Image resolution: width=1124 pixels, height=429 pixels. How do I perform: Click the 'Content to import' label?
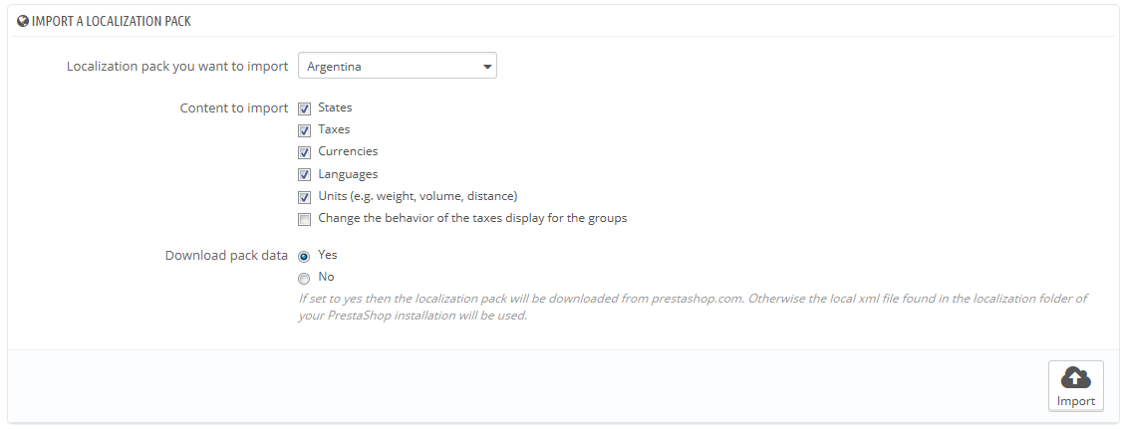point(233,108)
